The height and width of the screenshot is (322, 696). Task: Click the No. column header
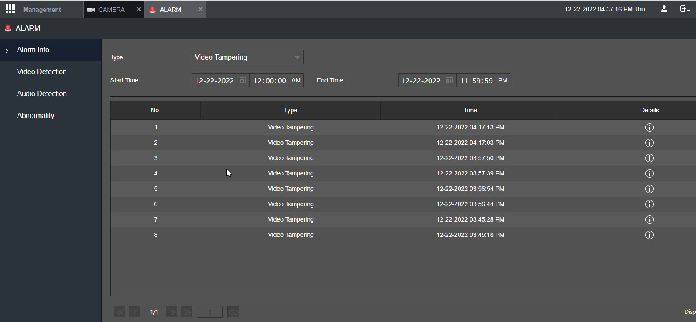155,110
